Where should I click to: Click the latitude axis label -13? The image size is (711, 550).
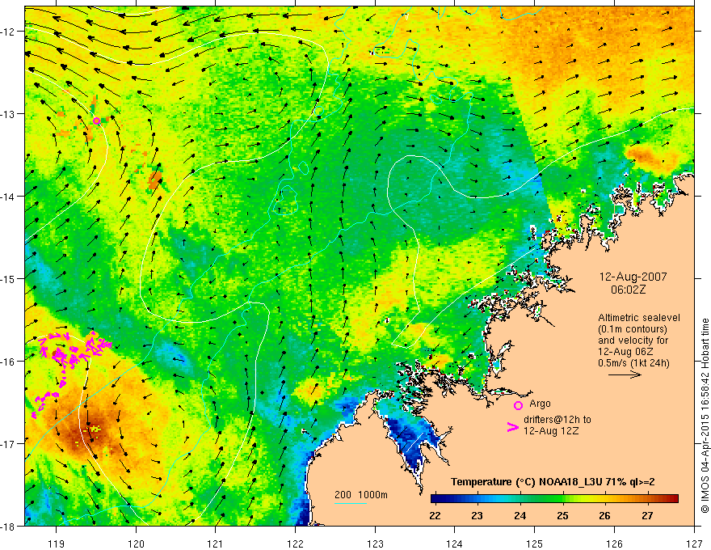tap(9, 114)
